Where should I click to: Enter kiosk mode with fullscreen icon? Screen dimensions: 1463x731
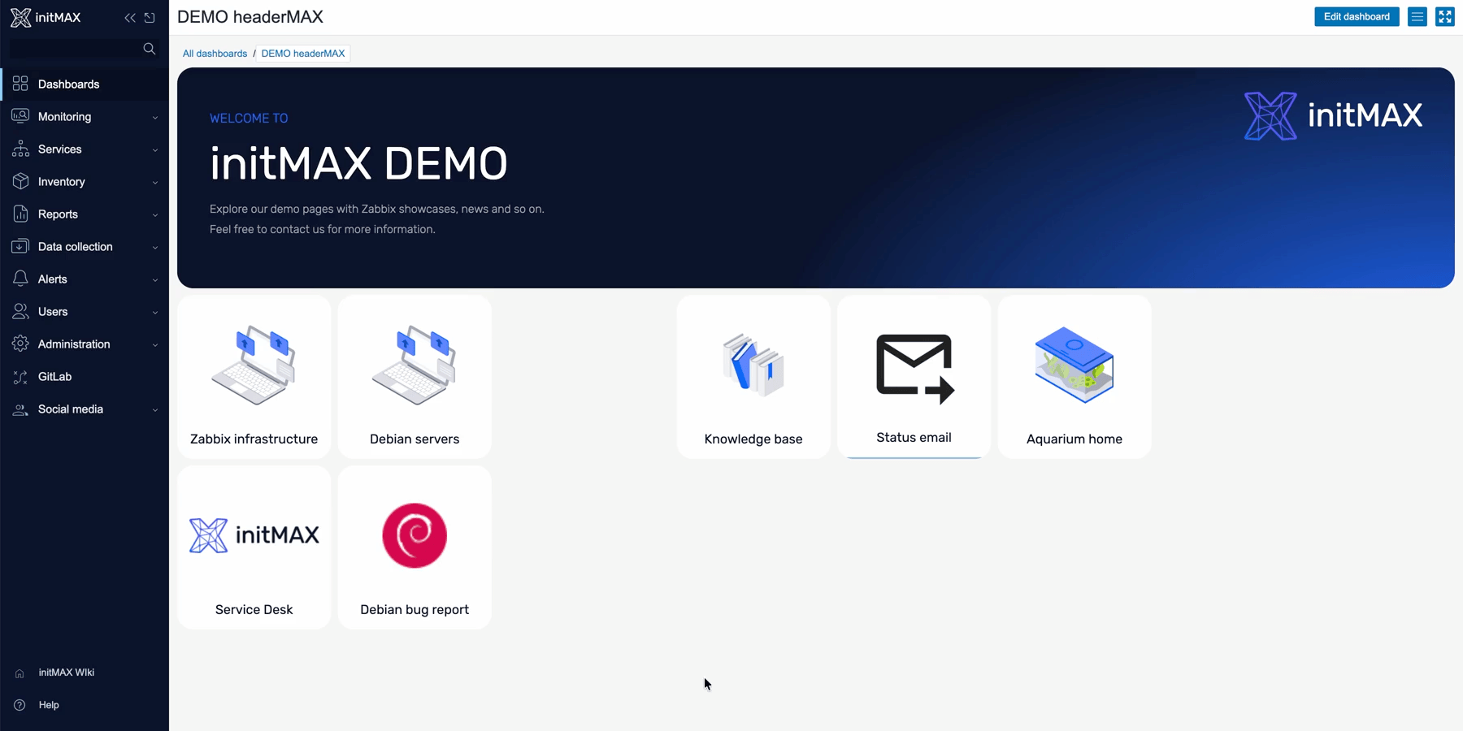click(1444, 17)
